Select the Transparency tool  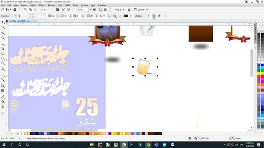tap(3, 91)
